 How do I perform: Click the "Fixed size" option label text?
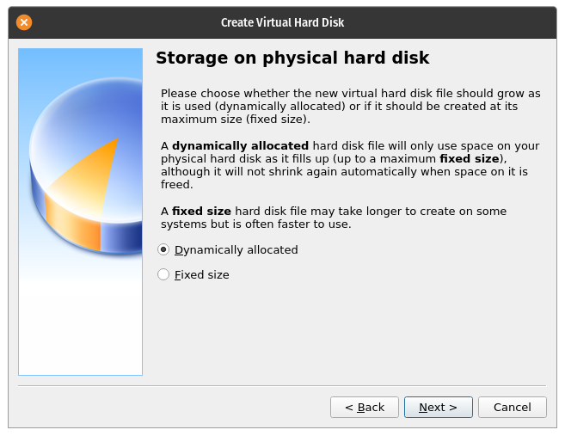(202, 275)
